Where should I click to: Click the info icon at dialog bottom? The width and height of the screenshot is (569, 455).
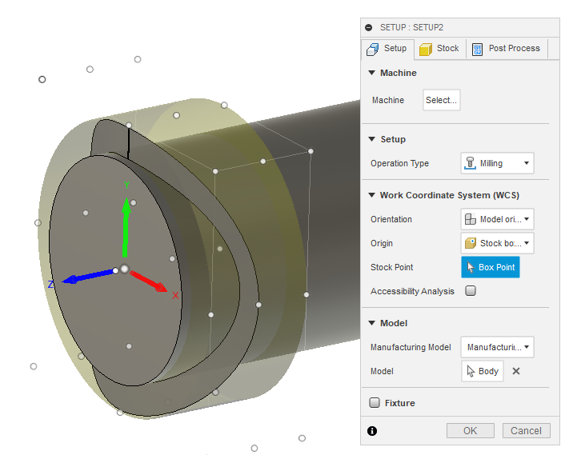pos(372,431)
